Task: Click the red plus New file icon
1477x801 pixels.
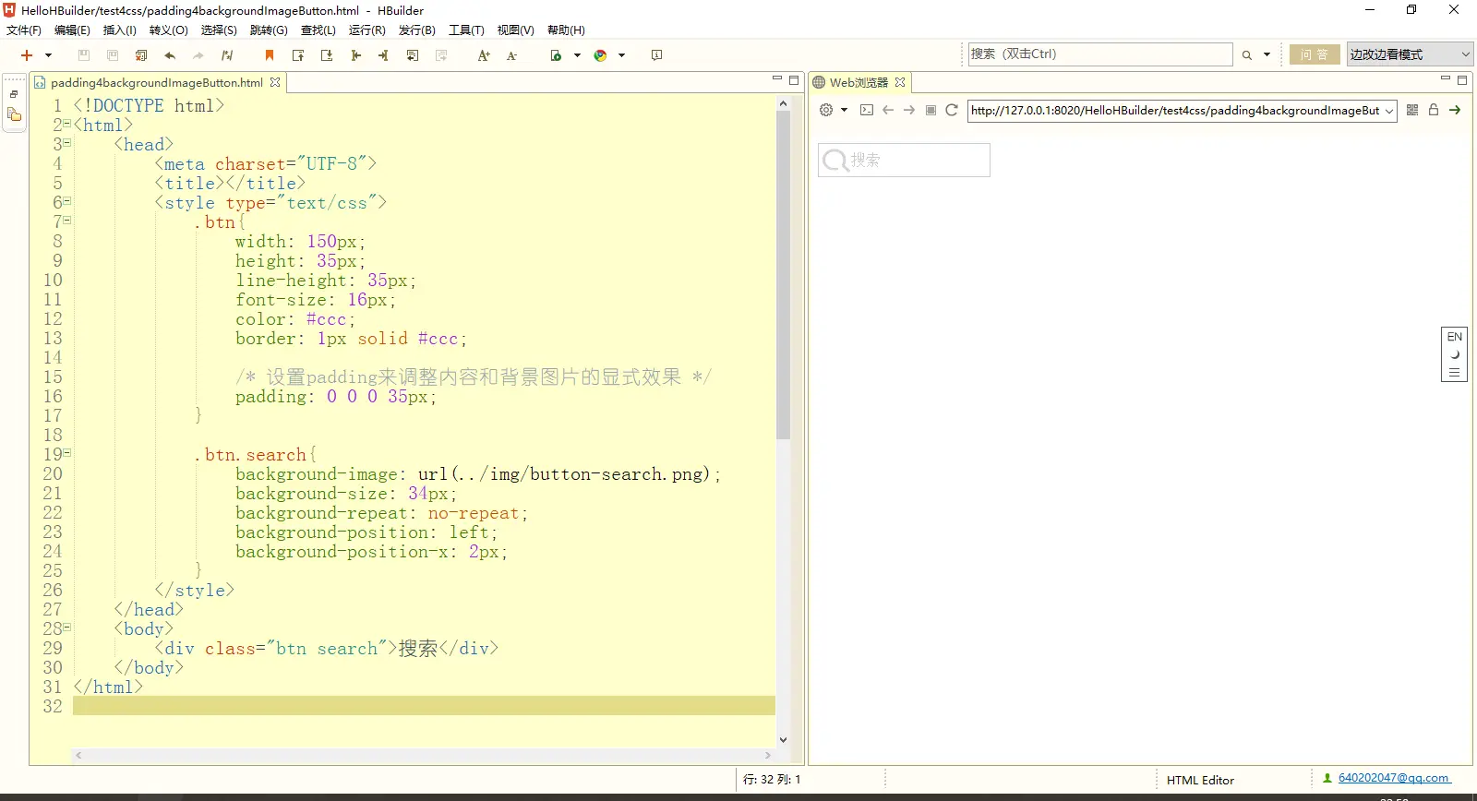Action: point(27,55)
